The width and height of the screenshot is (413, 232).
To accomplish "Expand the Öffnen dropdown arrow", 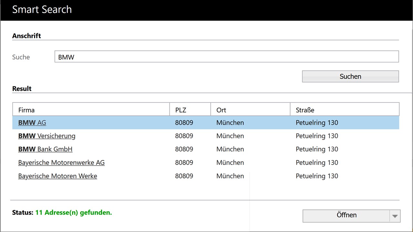I will point(395,216).
